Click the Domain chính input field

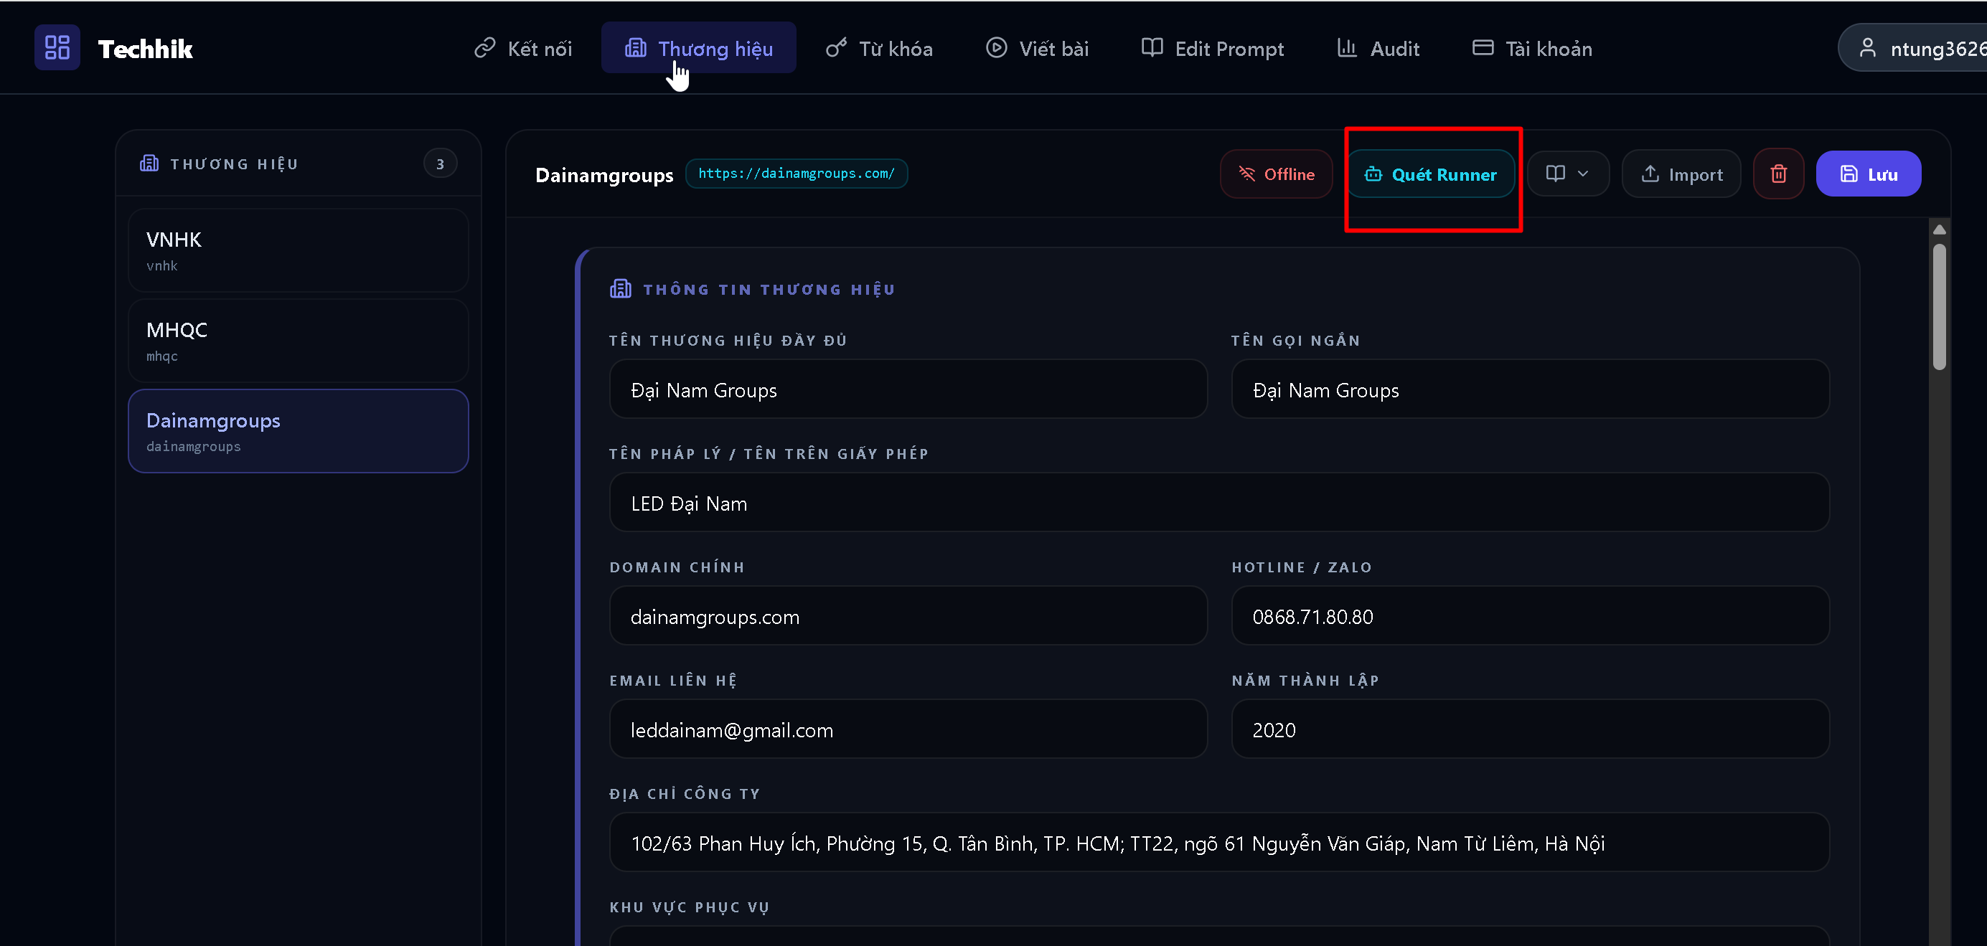pyautogui.click(x=908, y=617)
